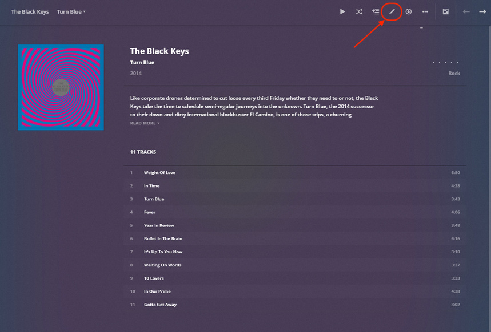Click the Turn Blue album cover

61,87
